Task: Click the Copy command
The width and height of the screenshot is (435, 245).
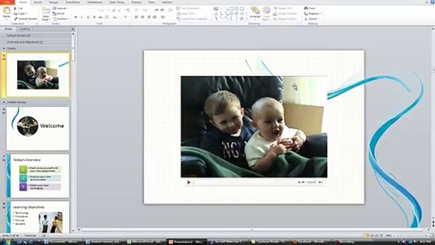Action: [x=20, y=14]
